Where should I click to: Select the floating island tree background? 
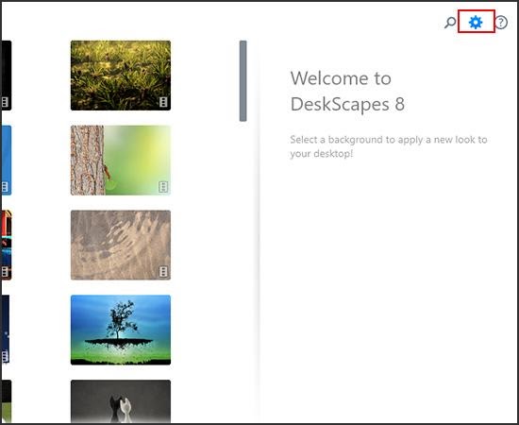click(121, 330)
